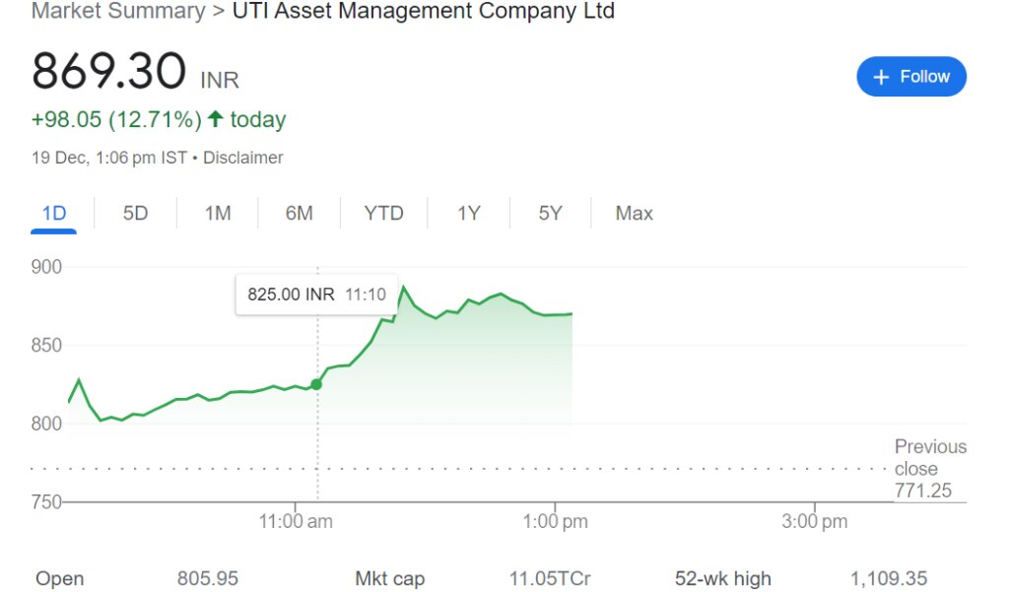Switch to the 5Y chart view

pos(550,213)
